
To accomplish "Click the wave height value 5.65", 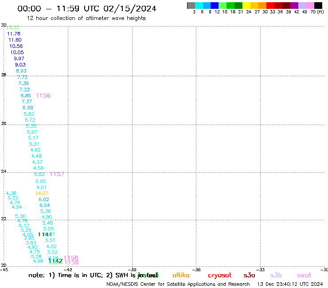I will click(x=41, y=181).
